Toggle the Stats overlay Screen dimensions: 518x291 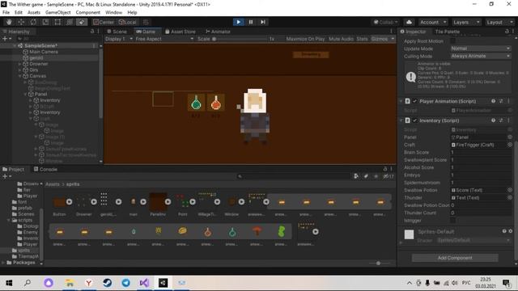coord(362,39)
